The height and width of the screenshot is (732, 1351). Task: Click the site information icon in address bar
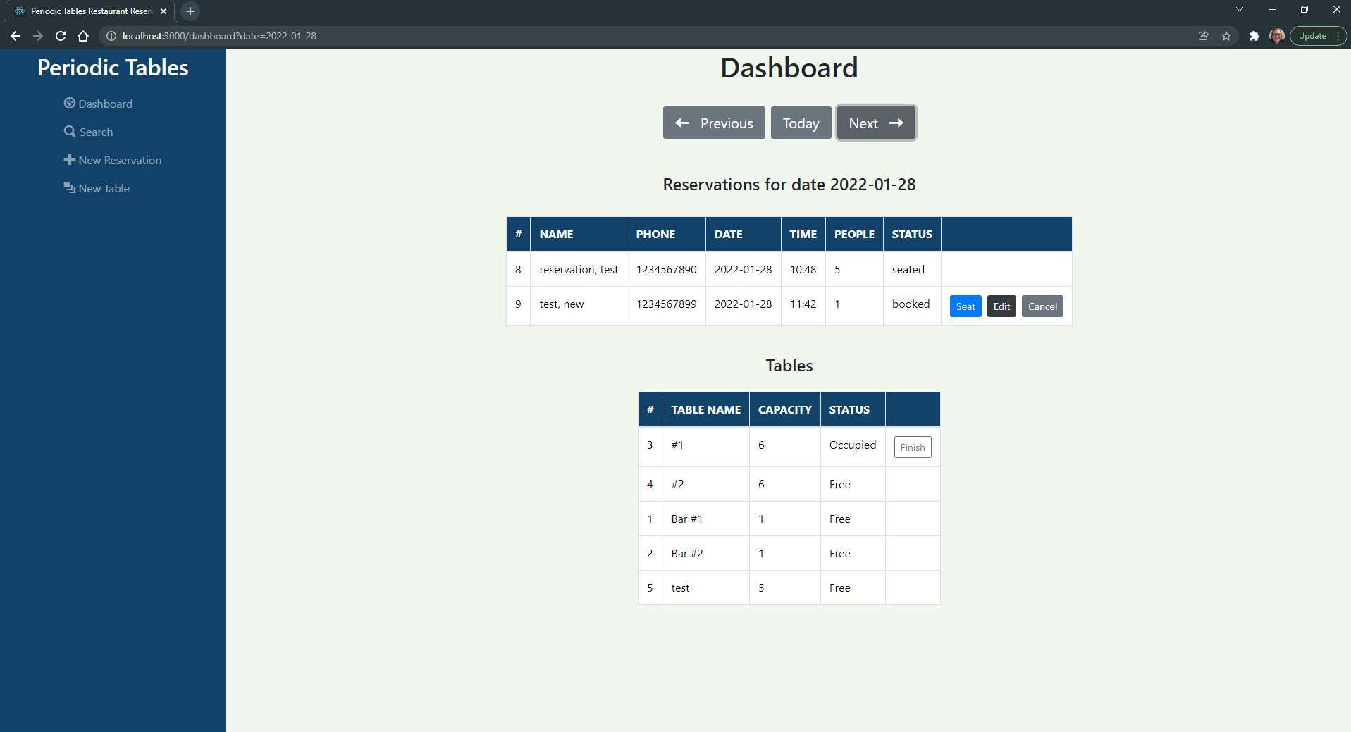[x=111, y=36]
